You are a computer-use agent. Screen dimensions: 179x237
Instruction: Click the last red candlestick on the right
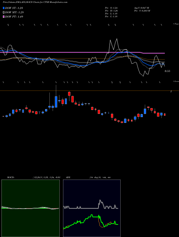tap(165, 115)
